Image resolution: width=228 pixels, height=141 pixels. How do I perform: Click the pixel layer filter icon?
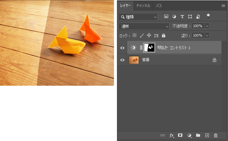pos(166,16)
